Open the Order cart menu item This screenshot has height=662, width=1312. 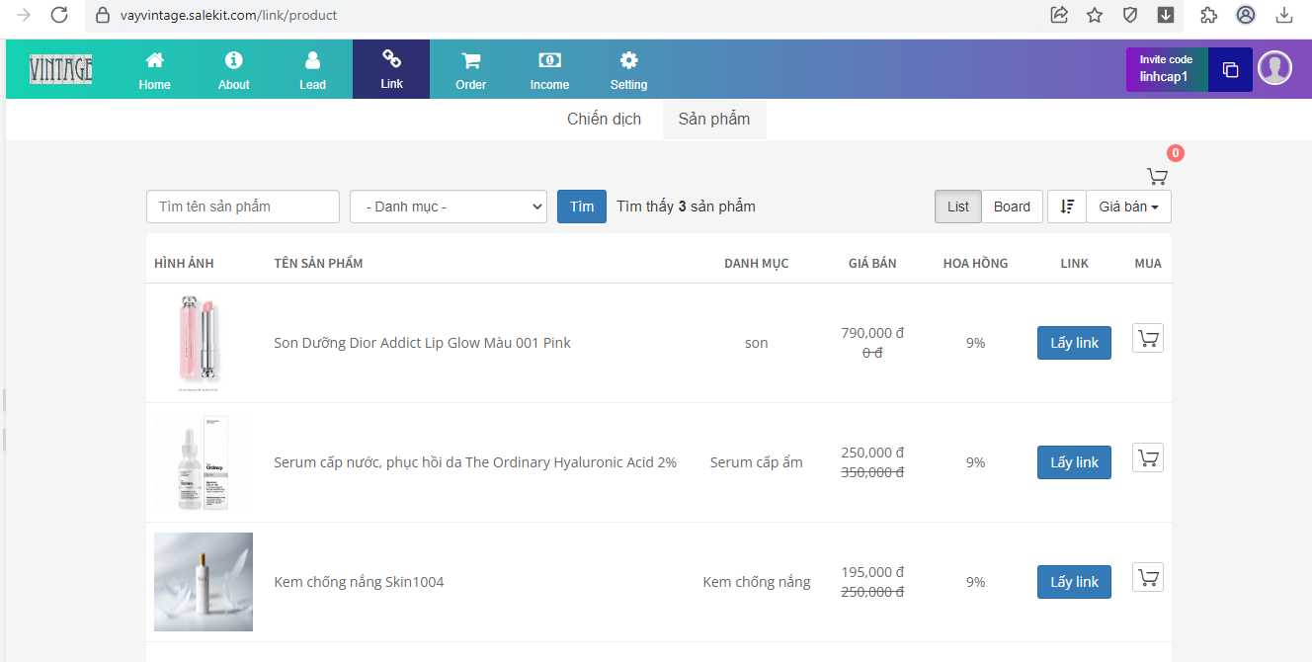click(470, 70)
